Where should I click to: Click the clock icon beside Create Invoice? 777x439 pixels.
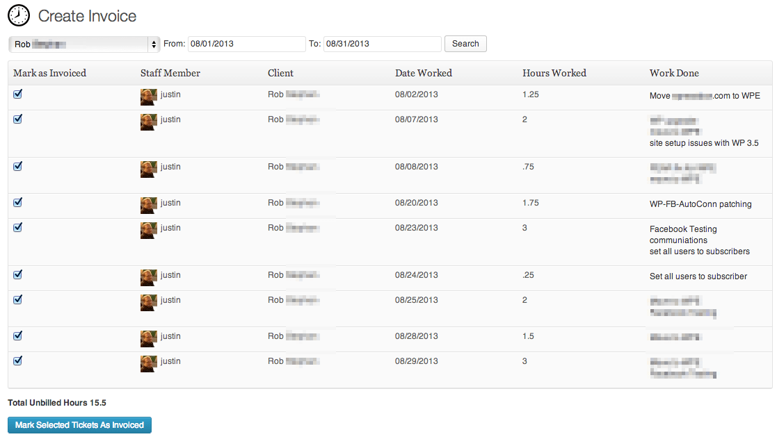pos(19,15)
